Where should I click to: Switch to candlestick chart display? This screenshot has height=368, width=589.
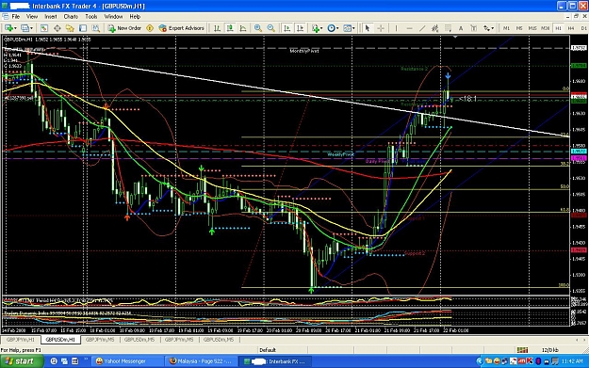[230, 28]
